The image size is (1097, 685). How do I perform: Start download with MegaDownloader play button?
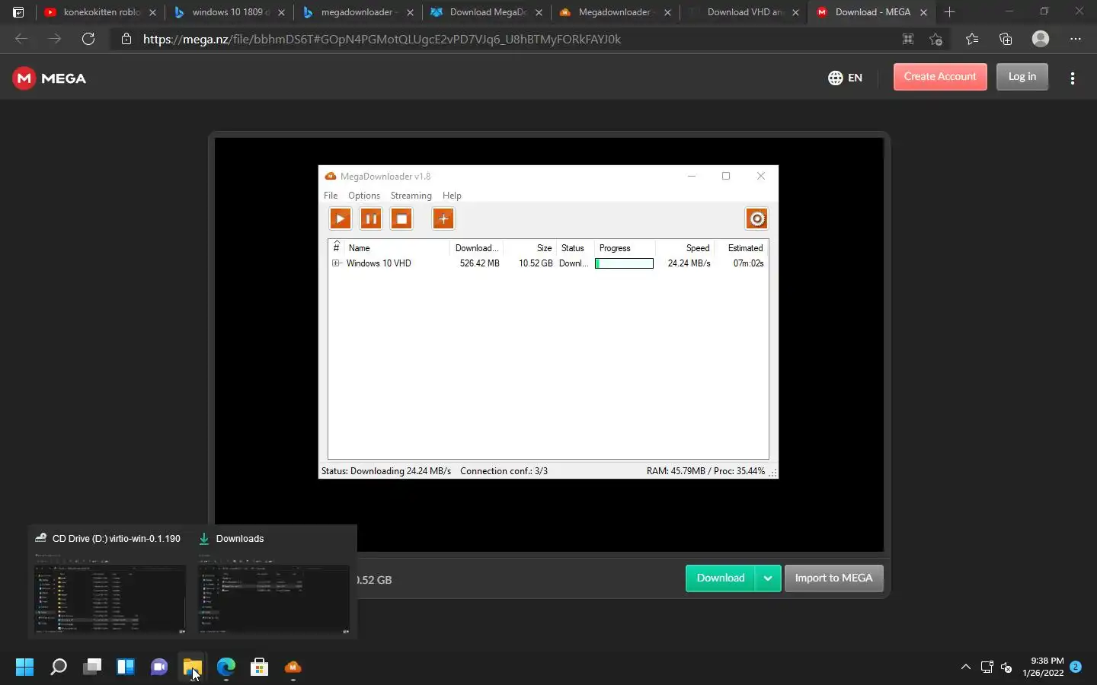coord(341,219)
